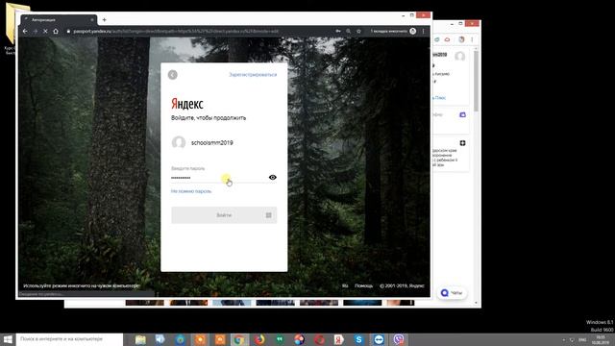Screen dimensions: 615x346
Task: Open TeamViewer from the taskbar
Action: coord(379,339)
